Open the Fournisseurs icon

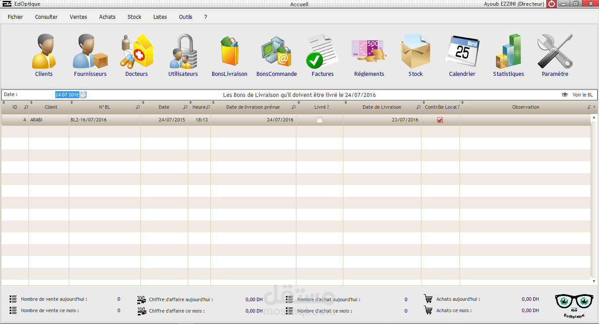point(90,51)
